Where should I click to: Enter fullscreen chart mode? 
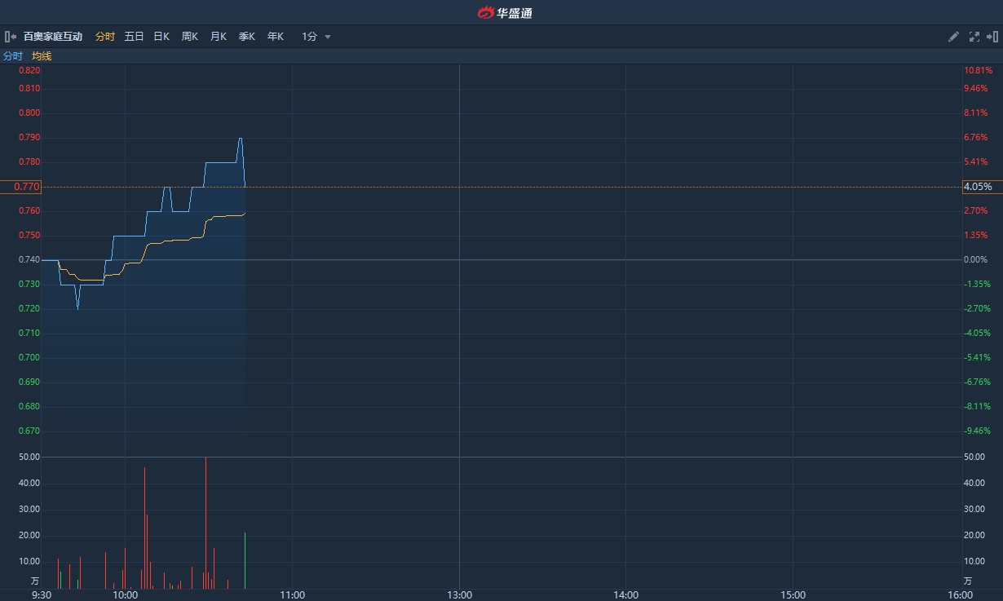tap(974, 36)
